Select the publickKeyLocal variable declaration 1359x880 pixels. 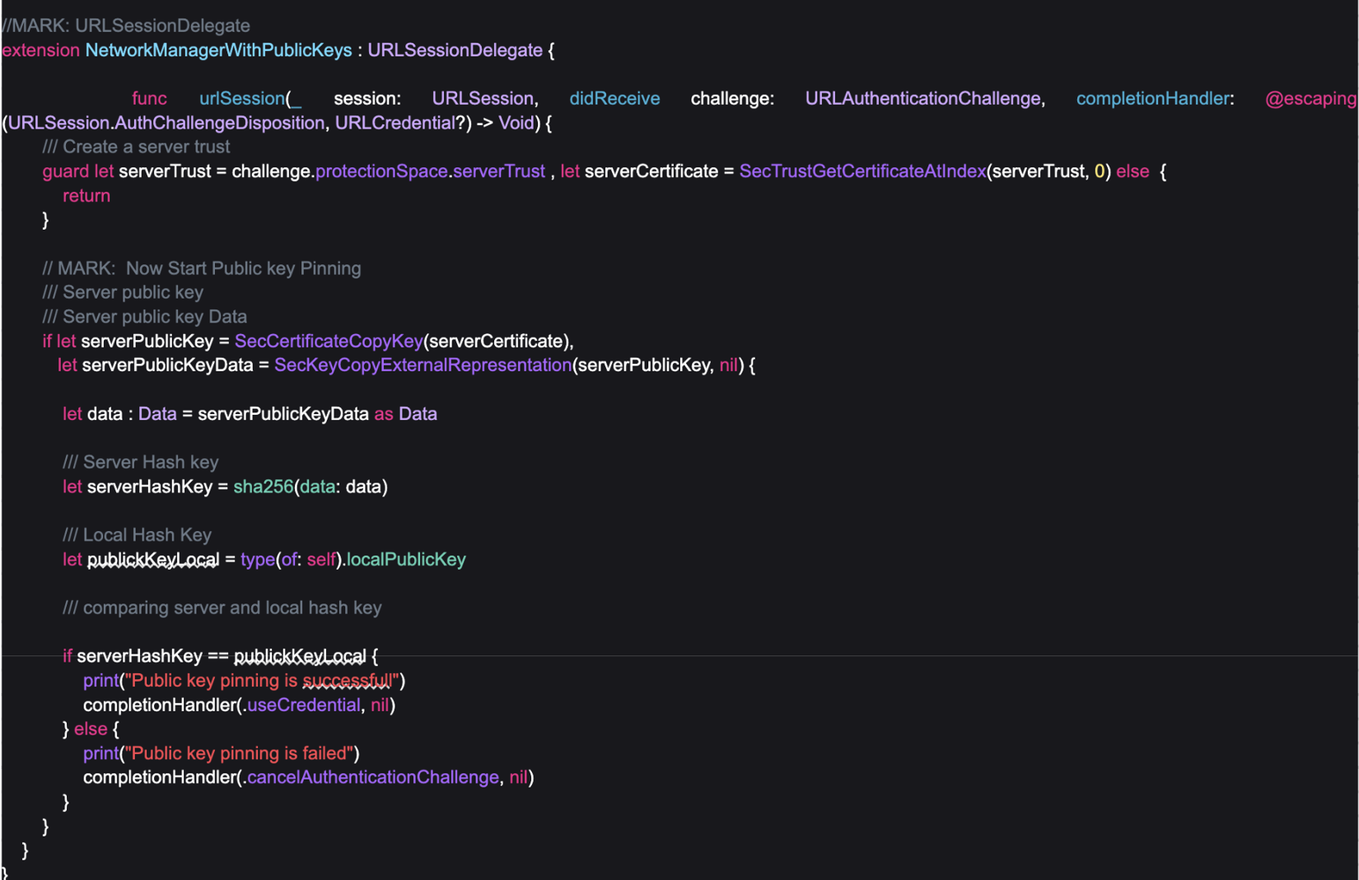tap(152, 560)
